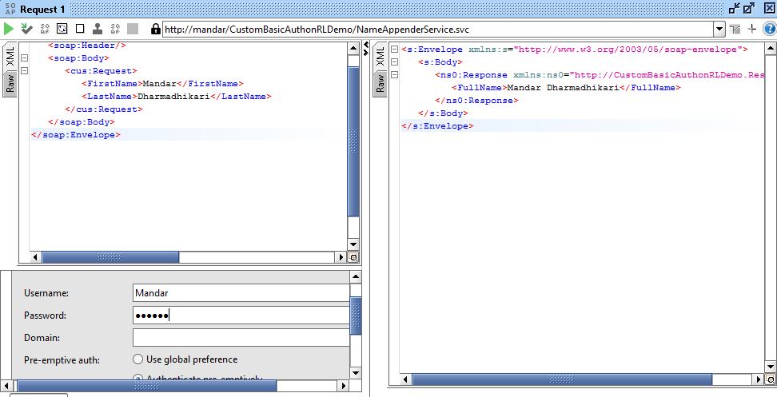This screenshot has width=777, height=397.
Task: Click the grey stop/cancel request square
Action: (133, 29)
